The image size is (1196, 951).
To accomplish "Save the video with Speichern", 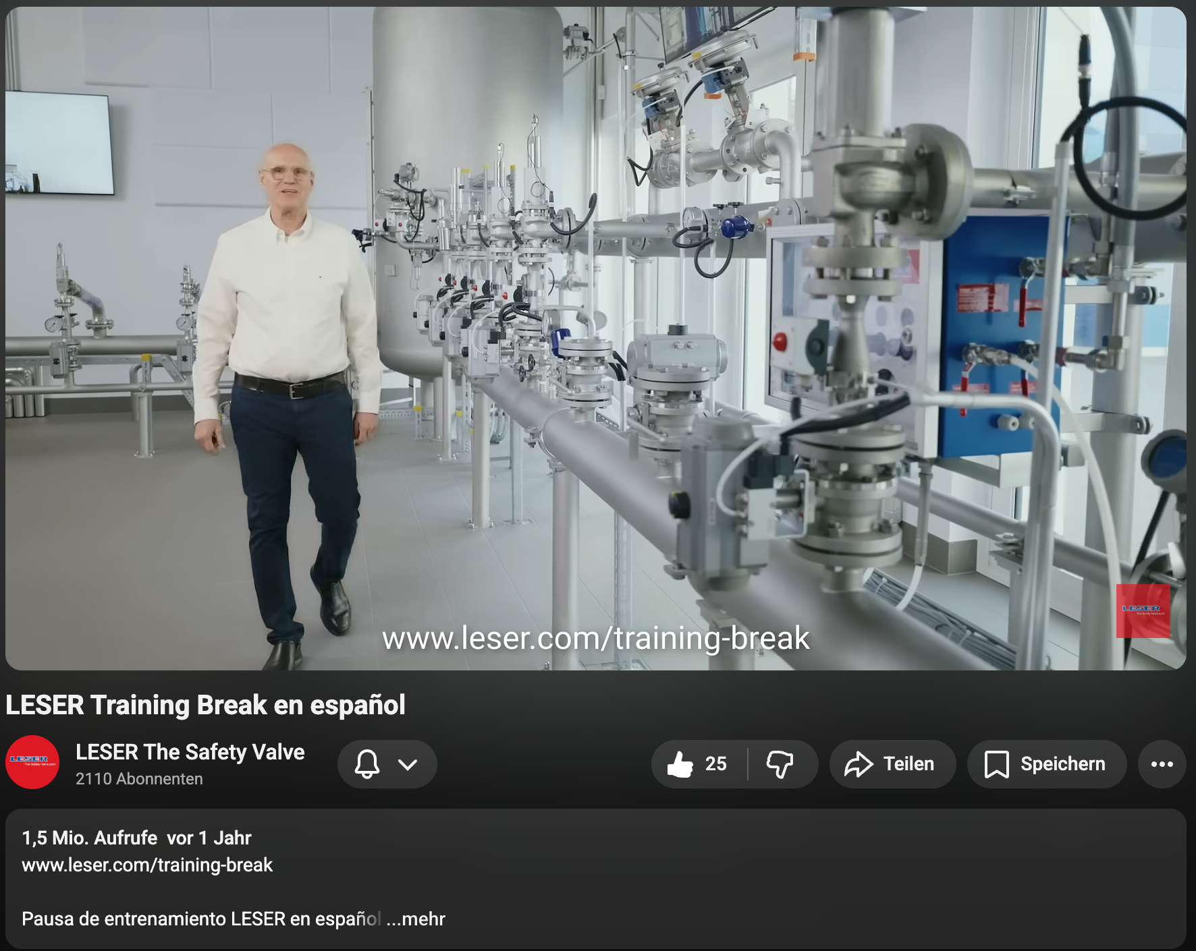I will coord(1046,764).
